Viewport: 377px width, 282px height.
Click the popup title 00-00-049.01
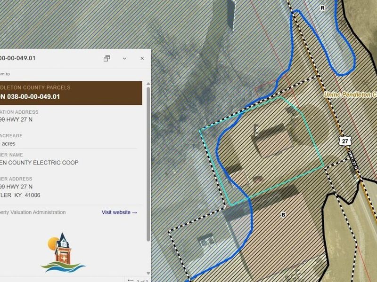pos(18,58)
